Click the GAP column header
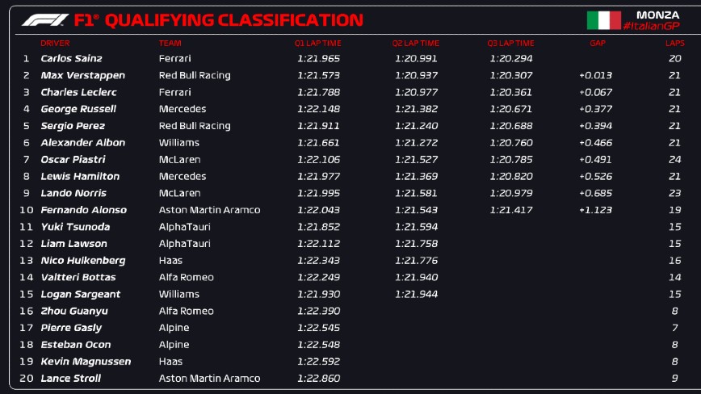 (597, 43)
